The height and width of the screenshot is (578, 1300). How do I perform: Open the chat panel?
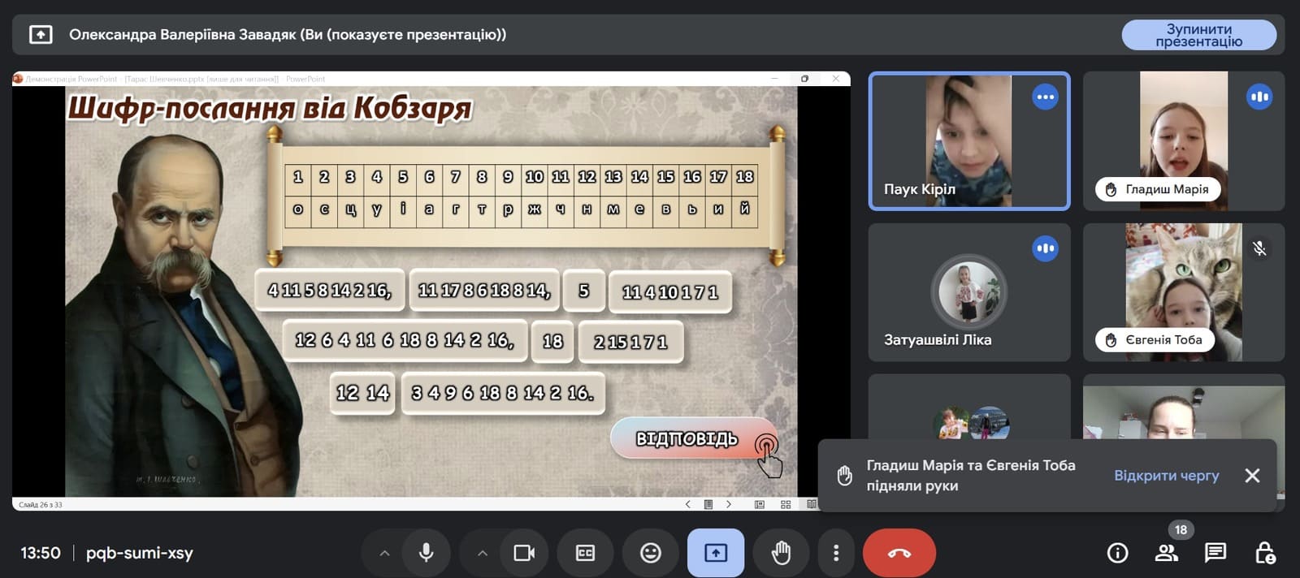pos(1215,553)
